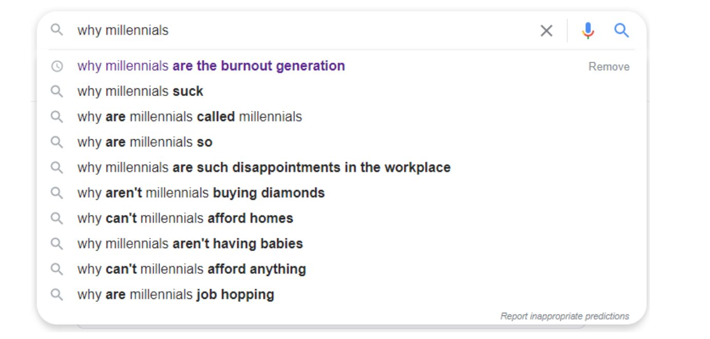This screenshot has height=339, width=710.
Task: Open 'Report inappropriate predictions' link
Action: (x=565, y=316)
